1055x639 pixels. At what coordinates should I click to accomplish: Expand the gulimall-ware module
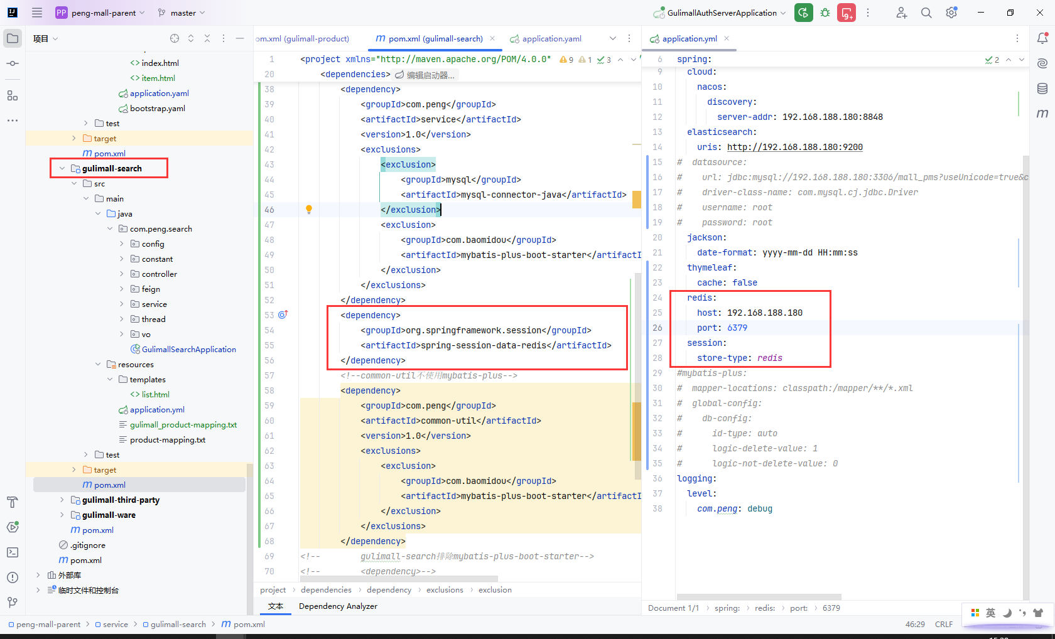click(x=62, y=515)
